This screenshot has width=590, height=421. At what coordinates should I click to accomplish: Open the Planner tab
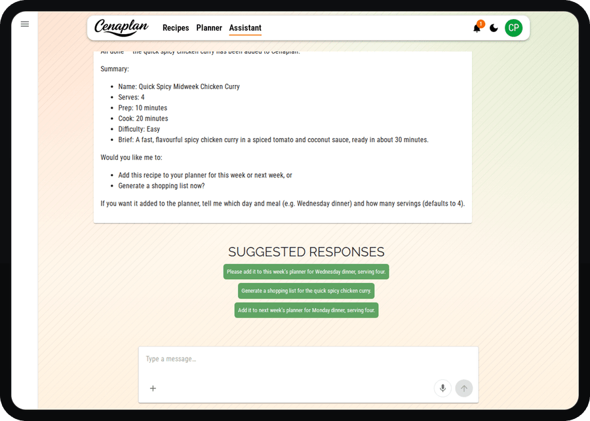(209, 27)
